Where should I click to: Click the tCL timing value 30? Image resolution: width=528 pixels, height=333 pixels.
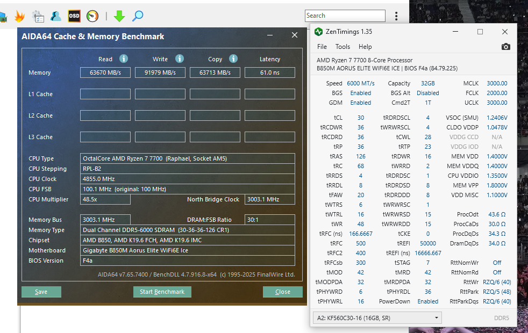pyautogui.click(x=361, y=118)
